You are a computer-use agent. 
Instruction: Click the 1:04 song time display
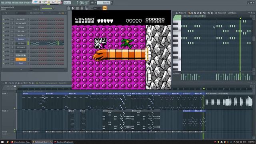pyautogui.click(x=82, y=3)
